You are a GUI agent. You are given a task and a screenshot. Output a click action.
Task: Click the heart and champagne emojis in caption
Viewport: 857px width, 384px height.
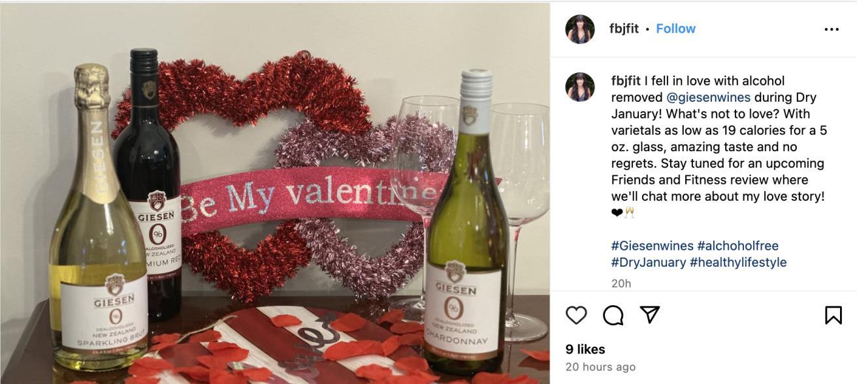(623, 213)
